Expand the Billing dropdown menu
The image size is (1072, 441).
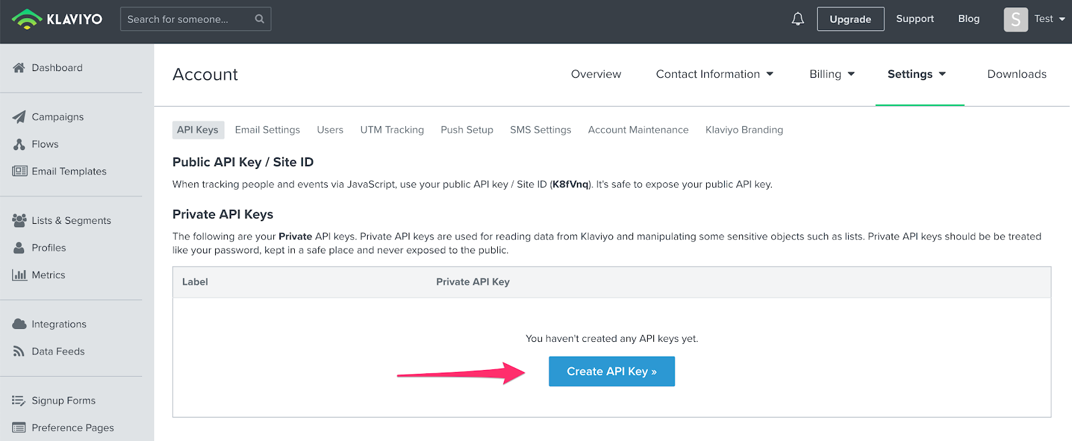tap(831, 74)
